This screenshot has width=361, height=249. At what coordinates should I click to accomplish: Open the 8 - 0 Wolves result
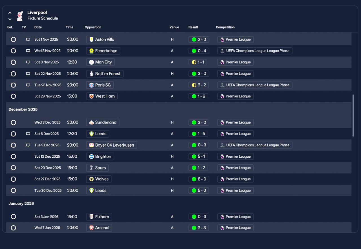(x=199, y=179)
